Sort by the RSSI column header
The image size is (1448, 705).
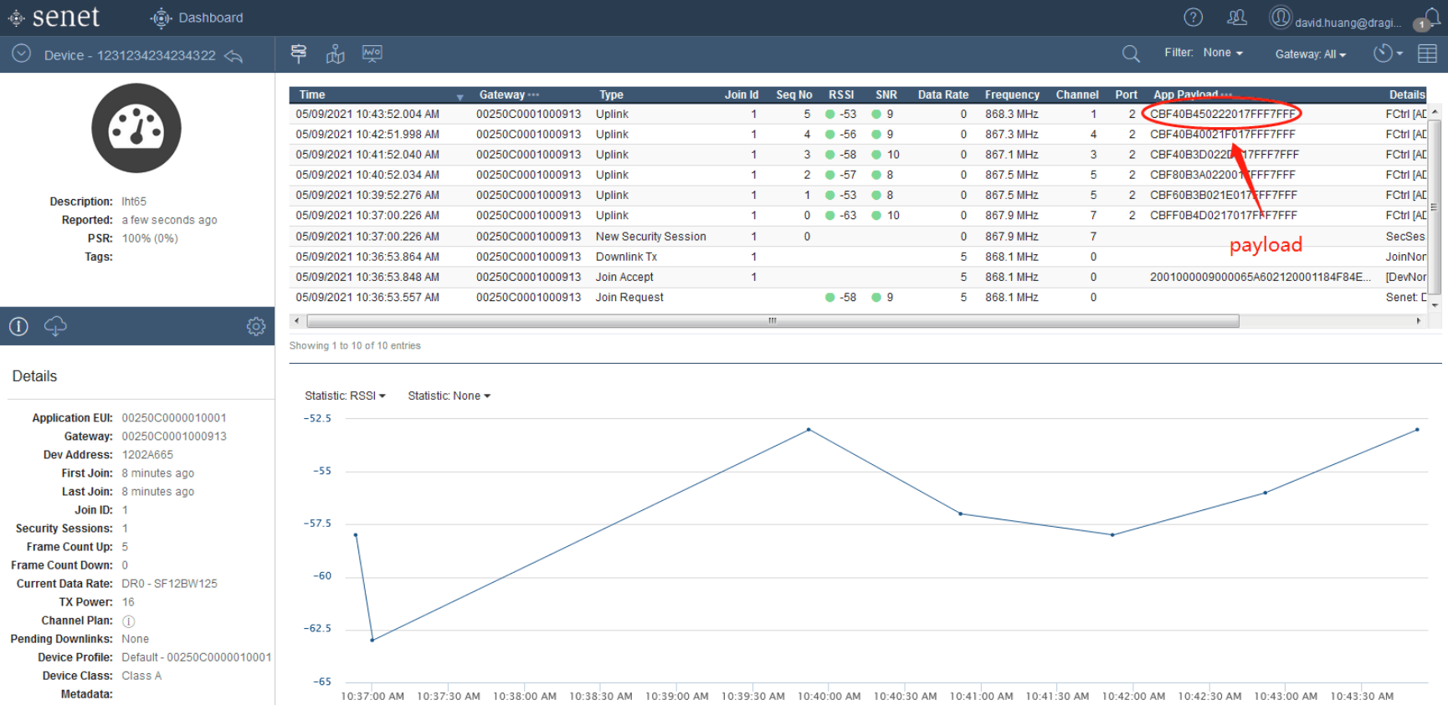(841, 95)
